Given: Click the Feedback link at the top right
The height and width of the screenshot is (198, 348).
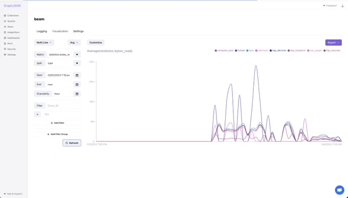Looking at the screenshot, I should 330,6.
